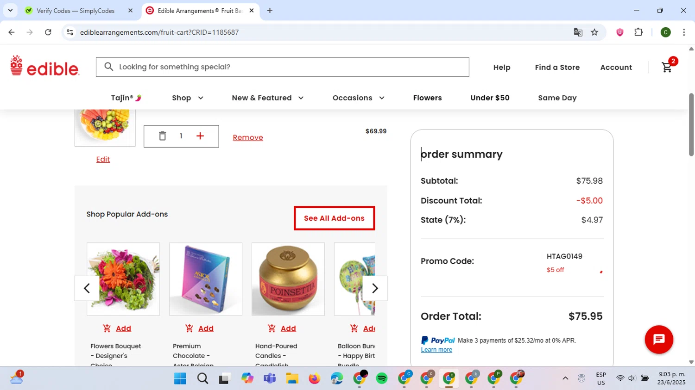Click Find a Store
Viewport: 695px width, 390px height.
pos(557,68)
